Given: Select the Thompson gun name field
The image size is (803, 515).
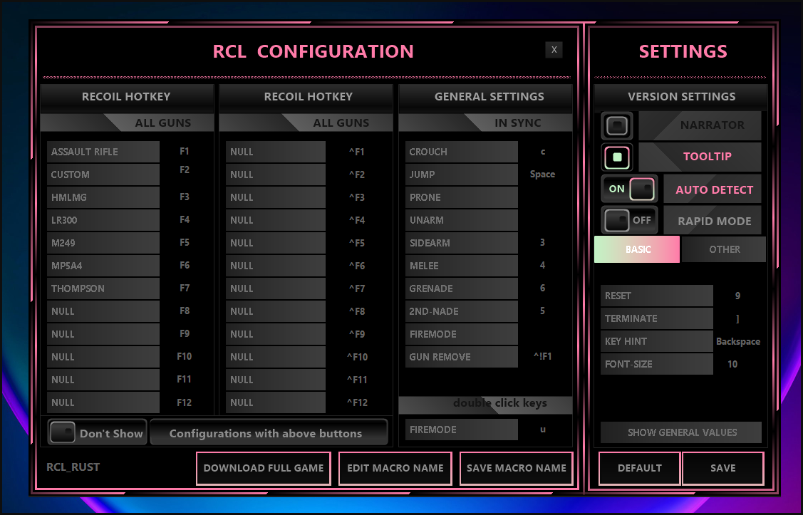Looking at the screenshot, I should point(103,288).
